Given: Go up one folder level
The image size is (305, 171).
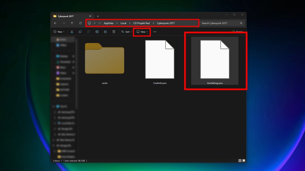Looking at the screenshot, I should 72,23.
